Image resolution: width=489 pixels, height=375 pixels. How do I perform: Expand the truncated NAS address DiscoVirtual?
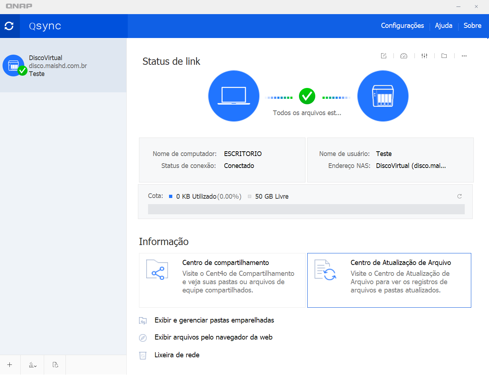pyautogui.click(x=411, y=165)
